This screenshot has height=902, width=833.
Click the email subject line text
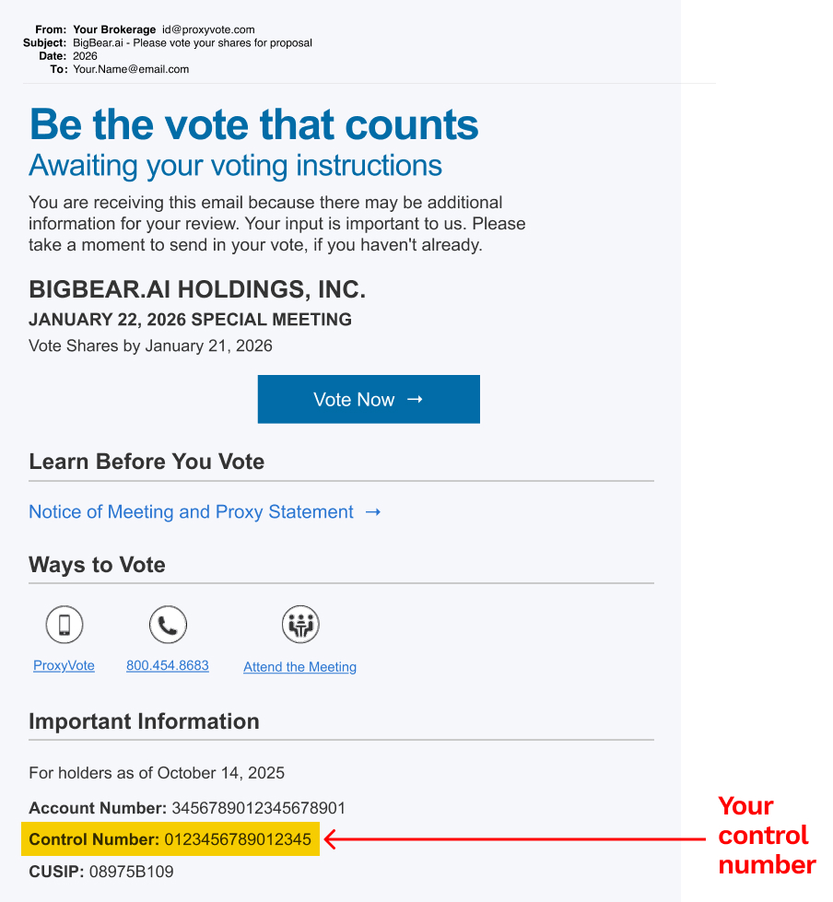point(193,42)
